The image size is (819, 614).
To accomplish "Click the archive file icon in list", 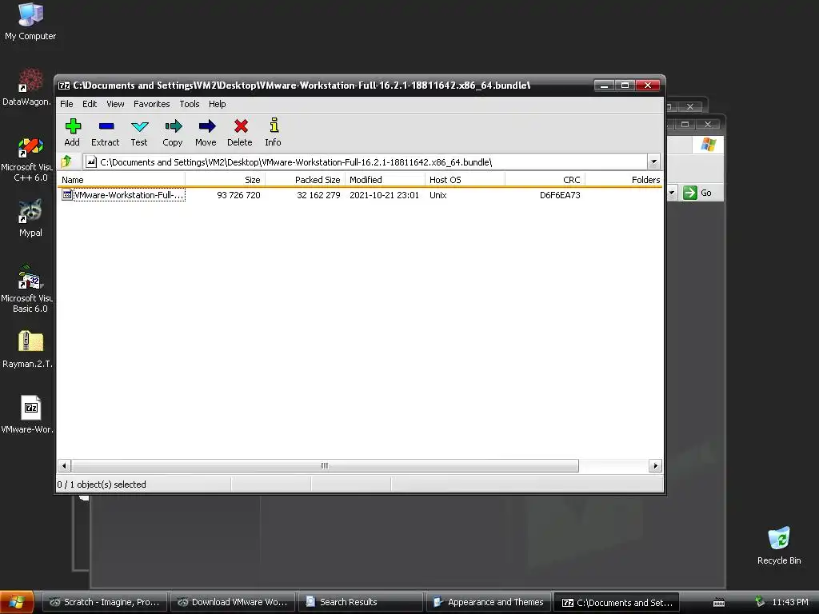I will (x=67, y=195).
